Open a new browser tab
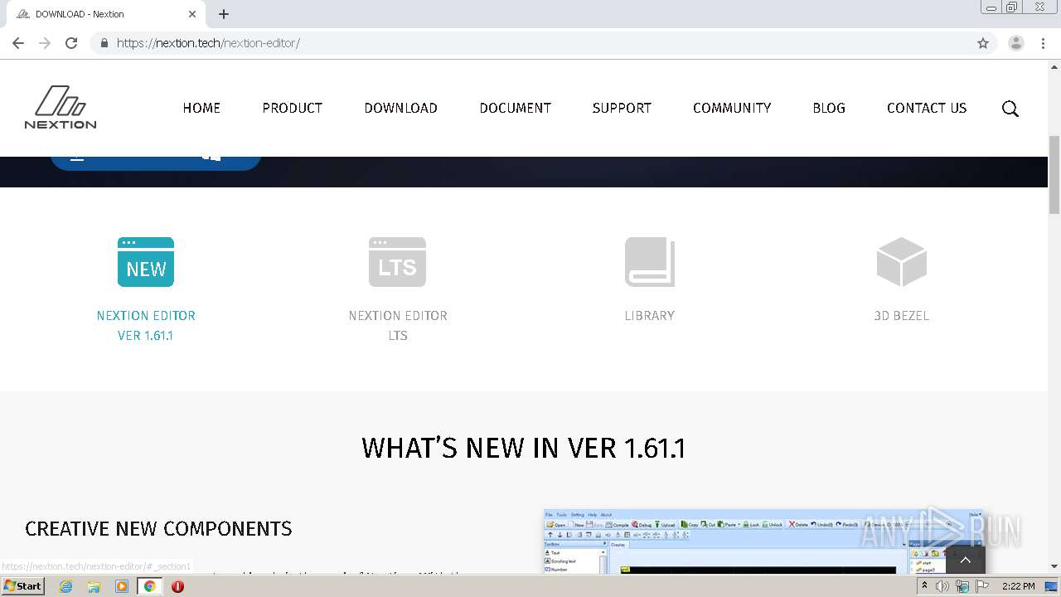The width and height of the screenshot is (1061, 597). coord(224,14)
